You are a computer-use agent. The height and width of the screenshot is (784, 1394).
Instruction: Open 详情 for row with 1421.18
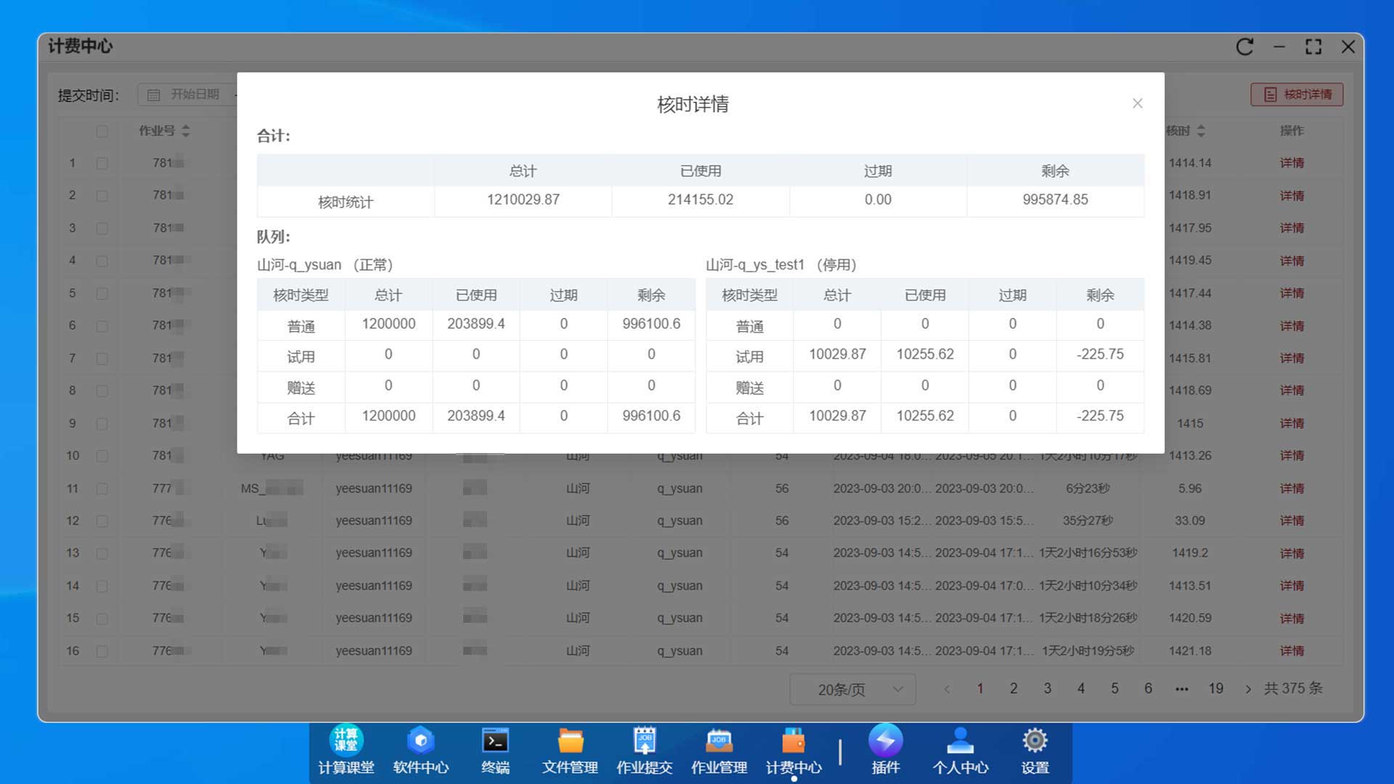pyautogui.click(x=1292, y=651)
